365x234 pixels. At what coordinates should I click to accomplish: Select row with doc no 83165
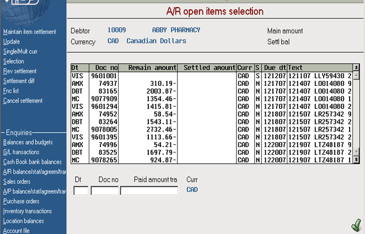(x=212, y=91)
